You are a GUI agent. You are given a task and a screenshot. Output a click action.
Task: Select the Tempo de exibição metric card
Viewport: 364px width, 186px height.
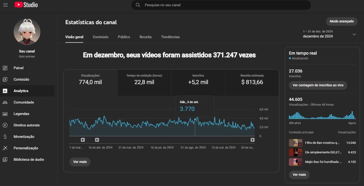(x=144, y=82)
